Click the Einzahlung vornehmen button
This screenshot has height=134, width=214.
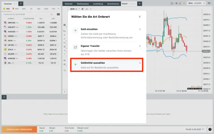[x=19, y=129]
